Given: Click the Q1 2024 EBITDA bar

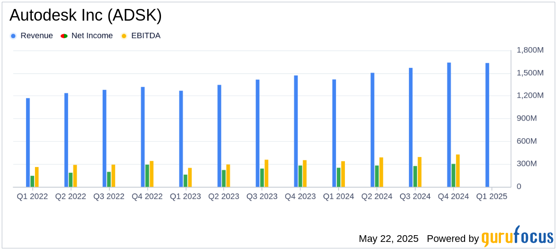Looking at the screenshot, I should (x=343, y=174).
